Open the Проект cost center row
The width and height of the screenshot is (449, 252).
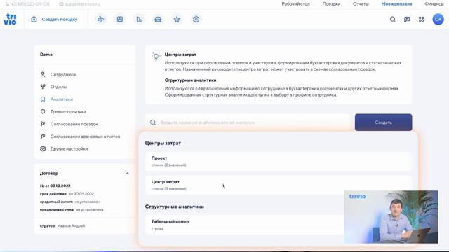tap(278, 161)
